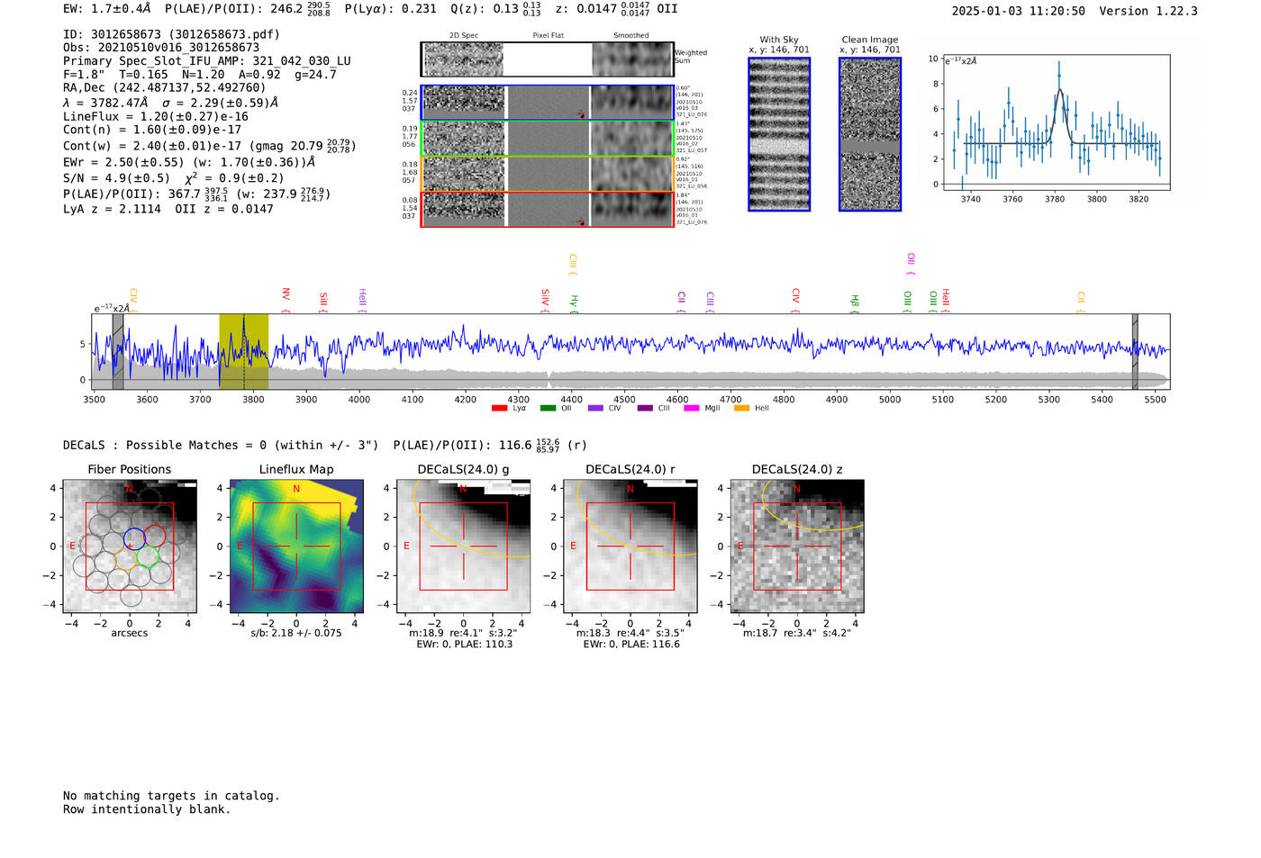The height and width of the screenshot is (858, 1261).
Task: Click the S/N = 4.9(±0.5) value
Action: pos(116,178)
